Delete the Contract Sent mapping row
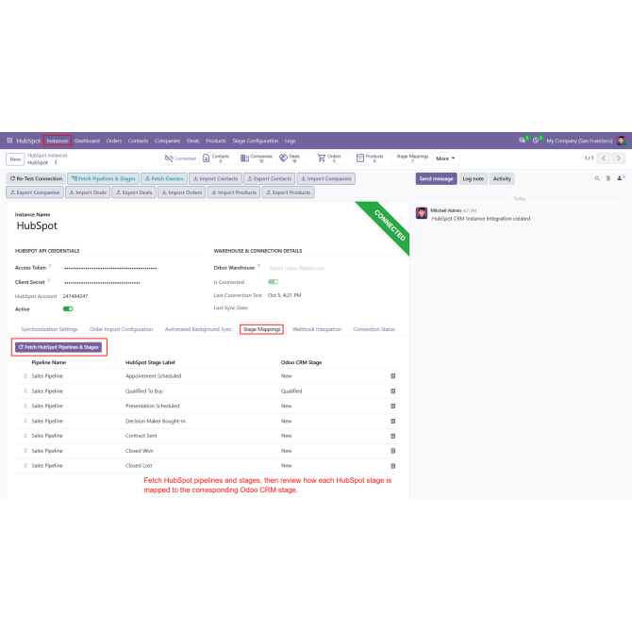632x632 pixels. (393, 436)
